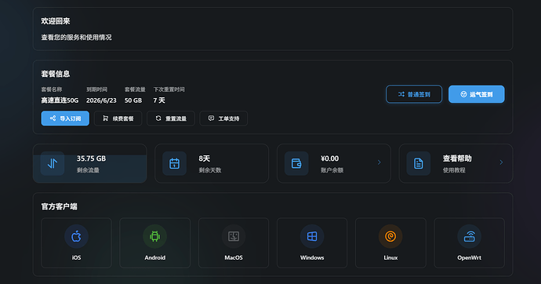This screenshot has width=541, height=284.
Task: Open the 8天 remaining days card
Action: (x=212, y=163)
